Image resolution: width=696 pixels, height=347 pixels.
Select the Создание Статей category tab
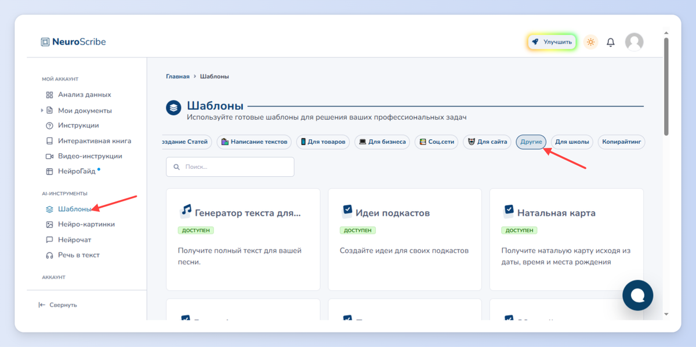coord(187,142)
